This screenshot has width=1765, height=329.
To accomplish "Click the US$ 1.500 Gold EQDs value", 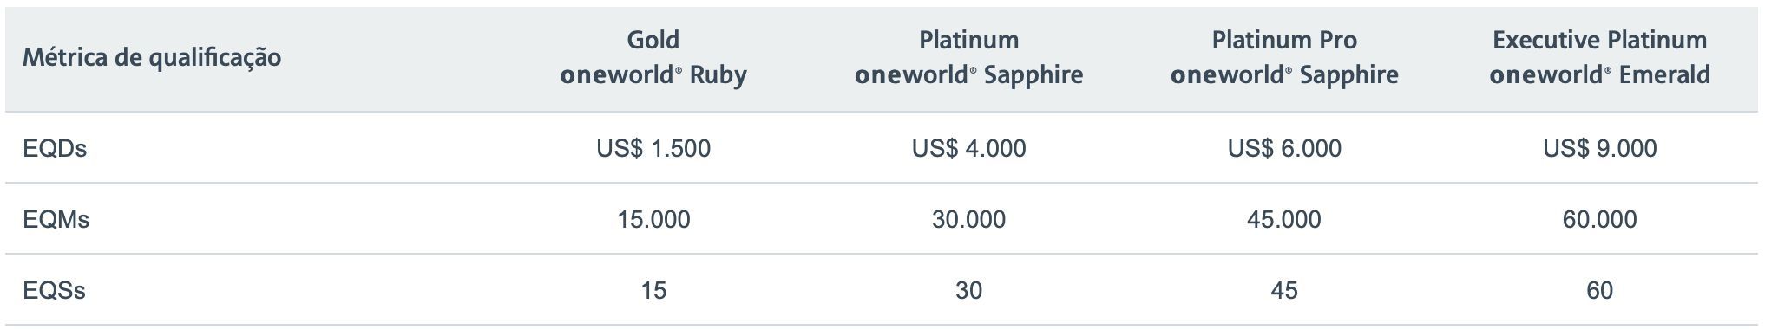I will [x=653, y=149].
